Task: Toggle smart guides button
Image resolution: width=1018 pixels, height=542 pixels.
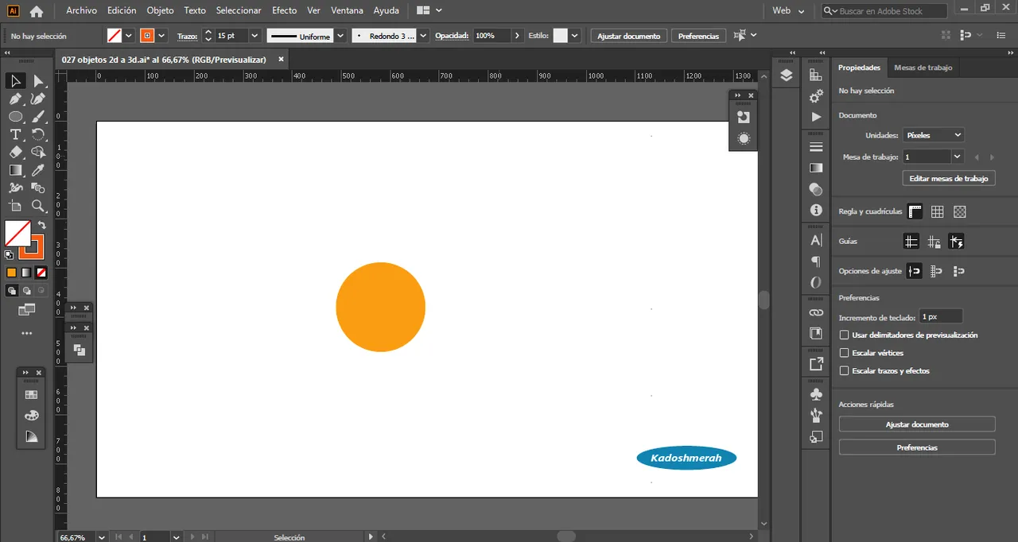Action: coord(957,241)
